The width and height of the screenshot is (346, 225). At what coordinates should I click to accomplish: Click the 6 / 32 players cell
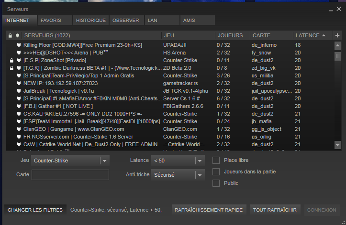pos(223,98)
